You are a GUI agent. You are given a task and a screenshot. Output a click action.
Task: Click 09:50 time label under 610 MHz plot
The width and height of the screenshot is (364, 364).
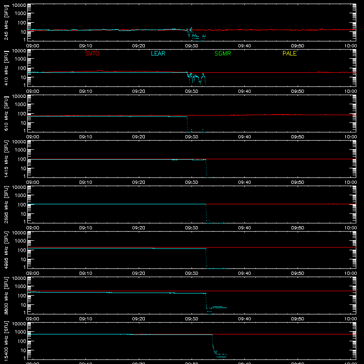pos(298,137)
